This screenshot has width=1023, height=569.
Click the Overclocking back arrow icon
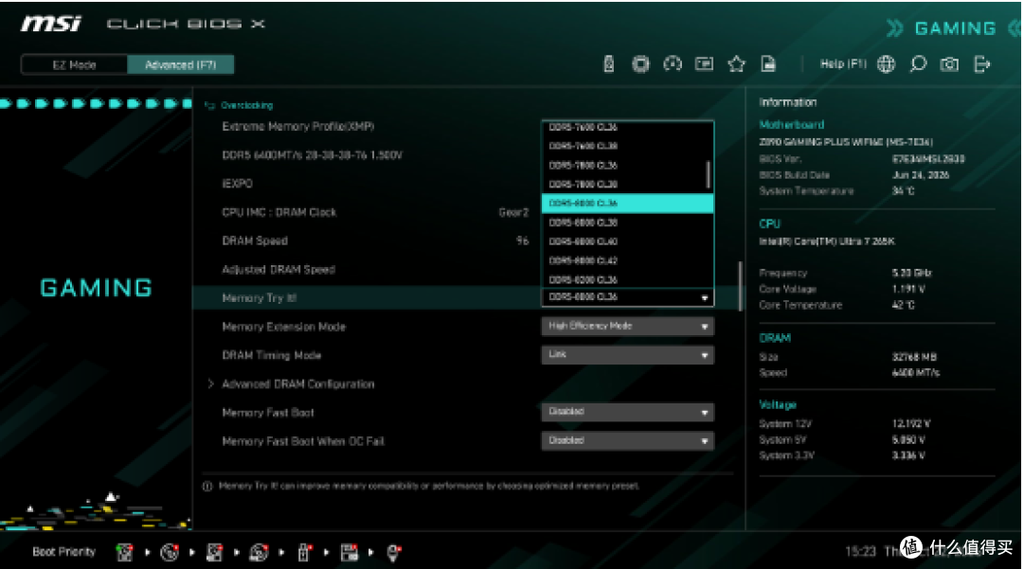(x=209, y=105)
